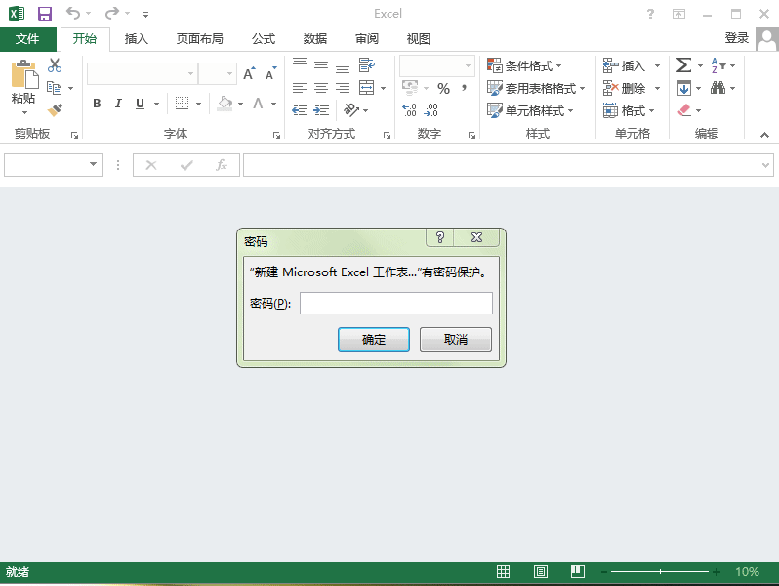
Task: Switch to Page Layout view icon
Action: (541, 572)
